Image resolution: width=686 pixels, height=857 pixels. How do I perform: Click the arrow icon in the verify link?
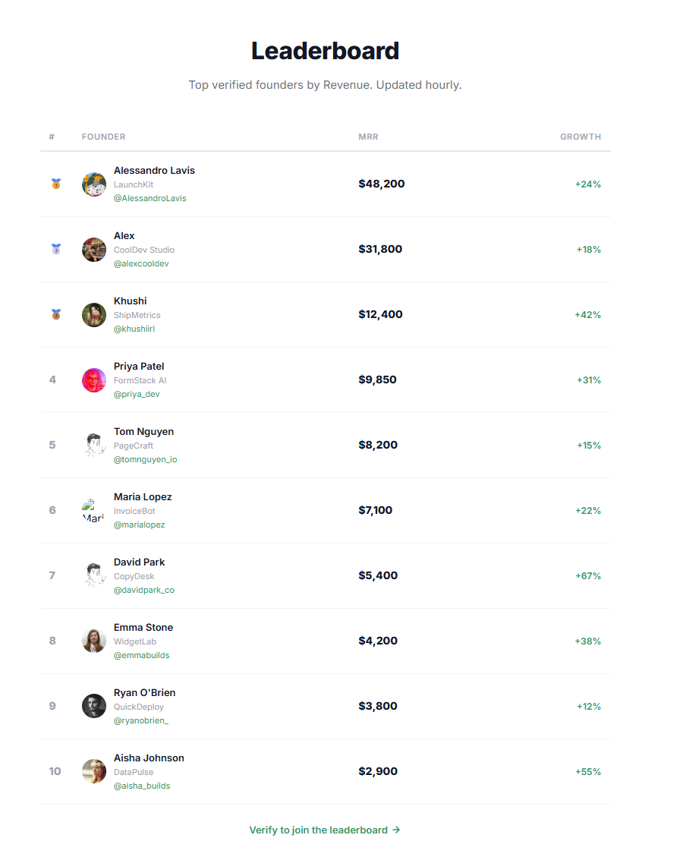pos(395,830)
